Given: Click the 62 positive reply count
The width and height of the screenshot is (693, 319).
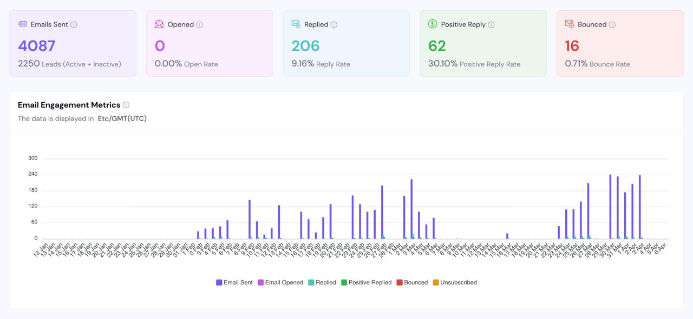Looking at the screenshot, I should pos(437,45).
